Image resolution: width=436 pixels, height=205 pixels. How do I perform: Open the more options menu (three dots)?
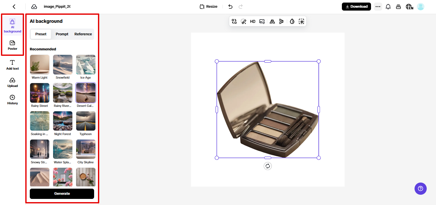click(378, 6)
